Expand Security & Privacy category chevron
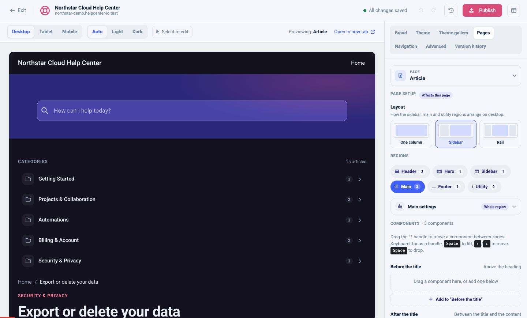 [x=360, y=261]
